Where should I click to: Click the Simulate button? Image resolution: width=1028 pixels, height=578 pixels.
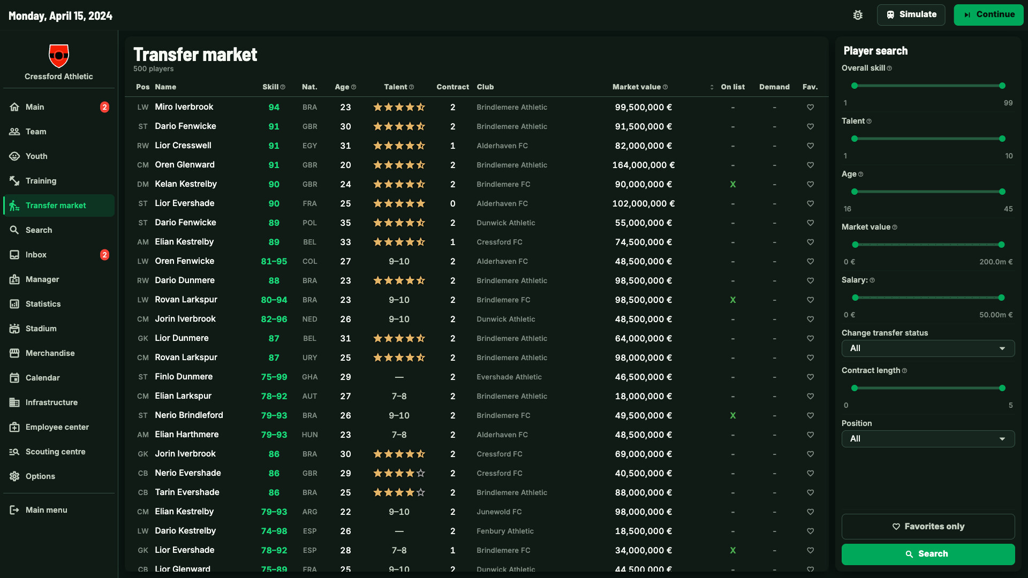click(911, 15)
